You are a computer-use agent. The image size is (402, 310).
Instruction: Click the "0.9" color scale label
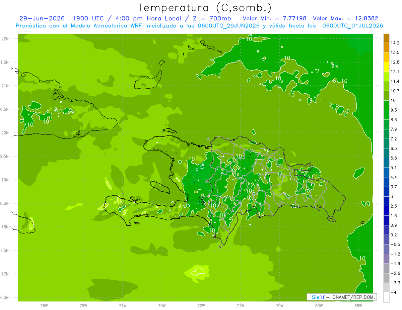(x=394, y=225)
